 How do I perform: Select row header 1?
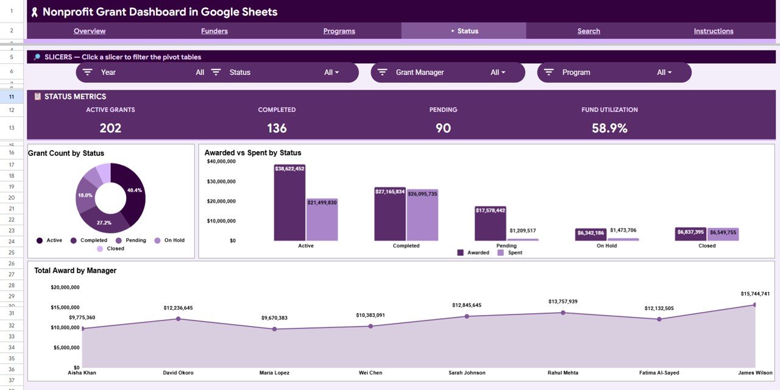12,11
